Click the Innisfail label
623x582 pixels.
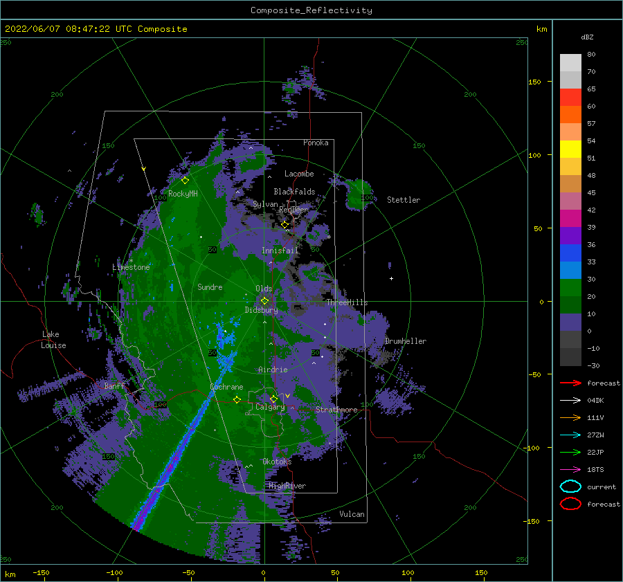[x=280, y=251]
